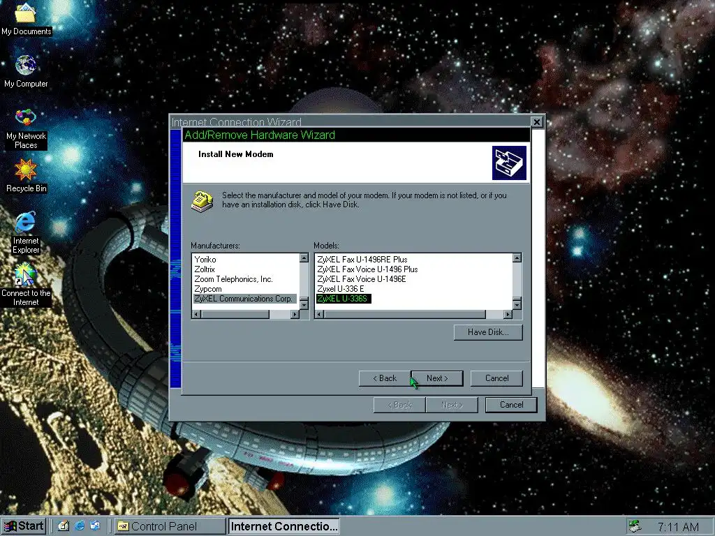
Task: Click the yellow telephone modem icon
Action: [202, 202]
